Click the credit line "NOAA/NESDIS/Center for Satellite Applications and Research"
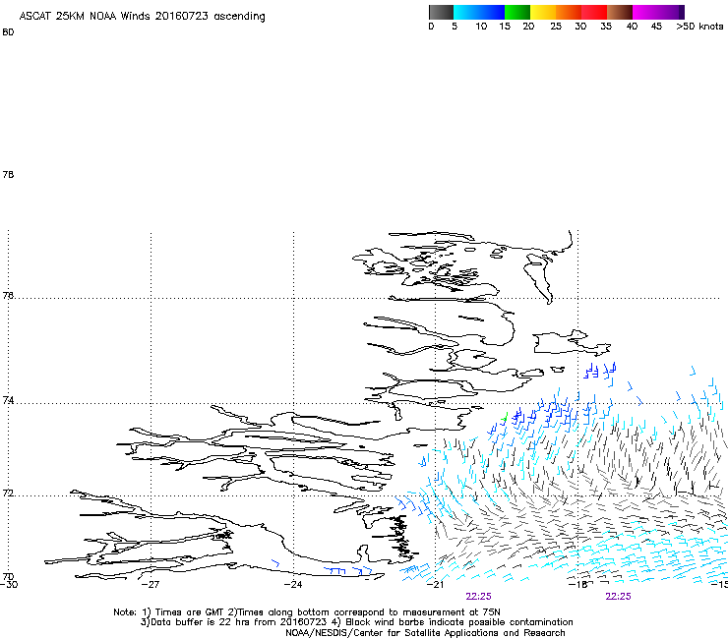This screenshot has height=639, width=728. click(425, 633)
